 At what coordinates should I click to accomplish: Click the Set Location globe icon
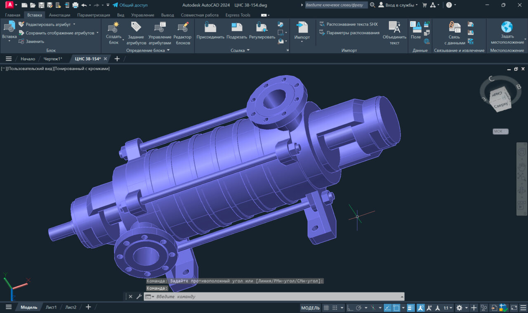[x=507, y=27]
